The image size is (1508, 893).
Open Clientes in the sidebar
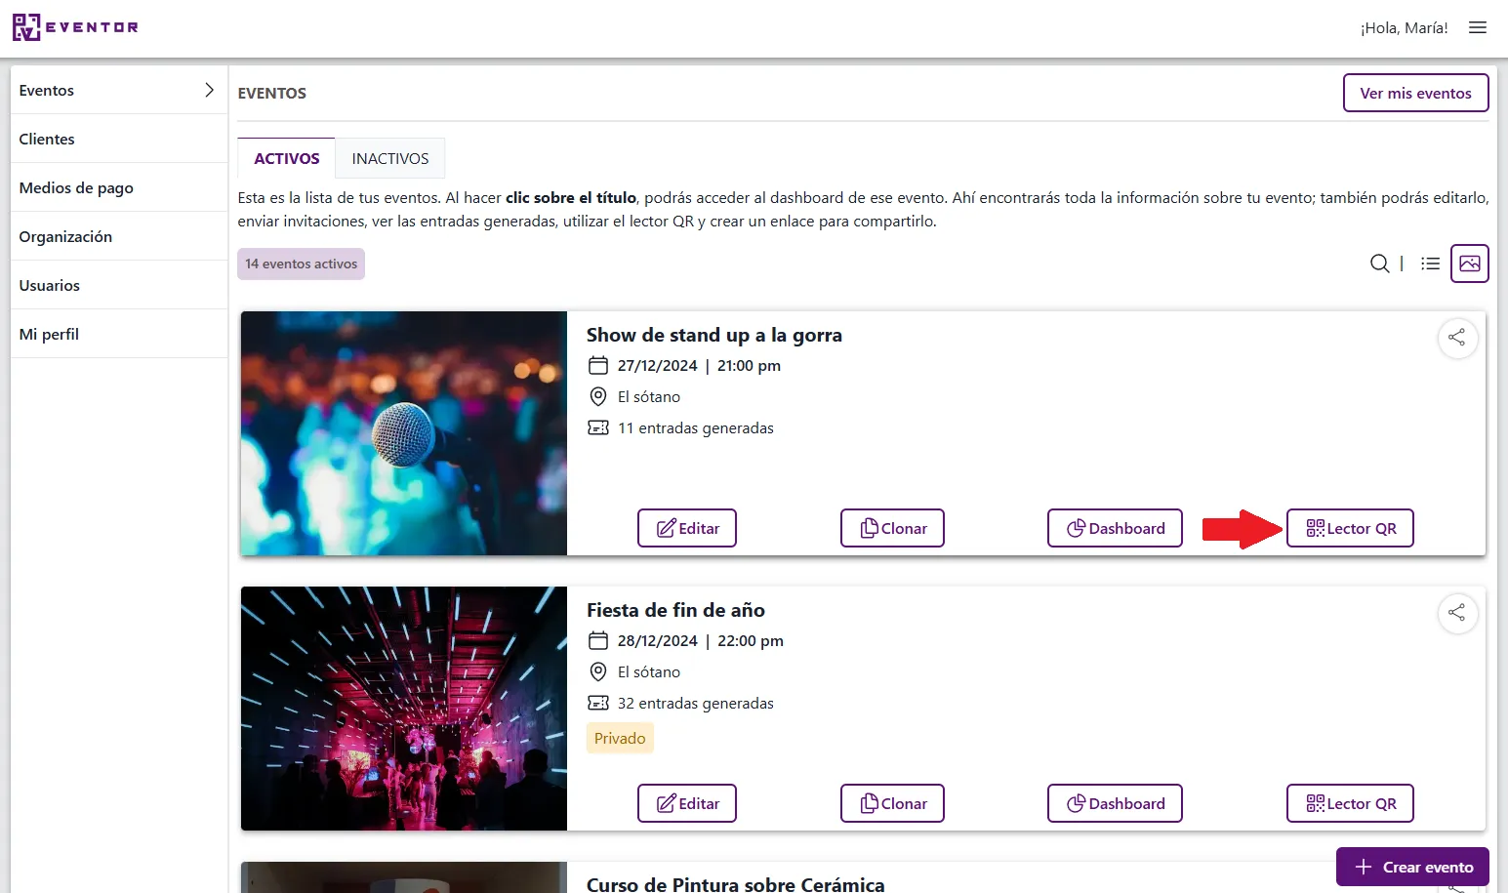tap(47, 139)
